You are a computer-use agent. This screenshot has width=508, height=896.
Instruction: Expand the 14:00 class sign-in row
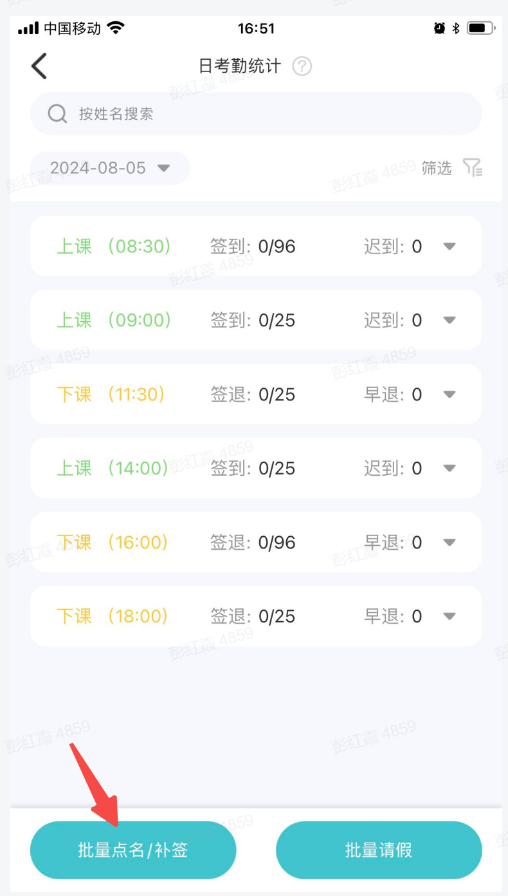pos(449,468)
